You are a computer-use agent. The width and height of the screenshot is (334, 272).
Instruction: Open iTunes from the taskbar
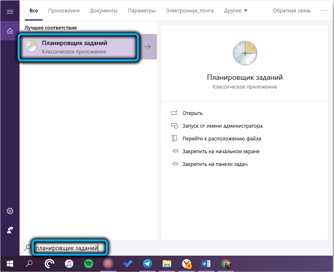[69, 264]
